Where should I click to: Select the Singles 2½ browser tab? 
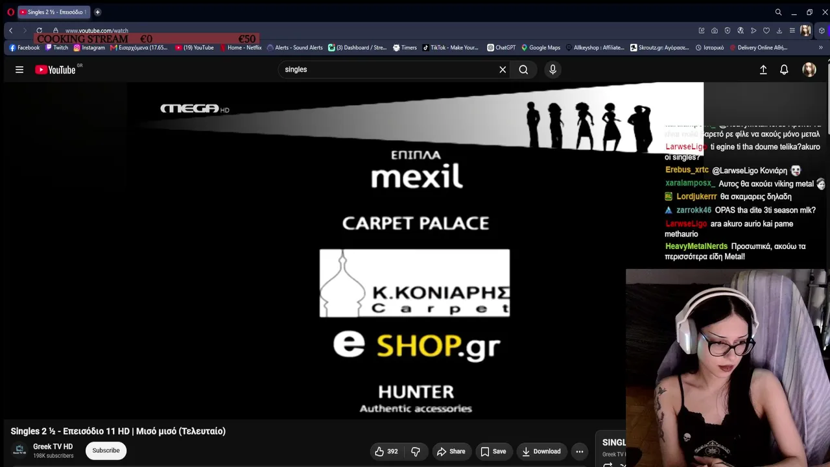53,12
